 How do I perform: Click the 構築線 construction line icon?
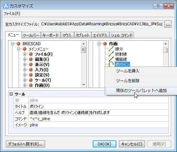[111, 59]
